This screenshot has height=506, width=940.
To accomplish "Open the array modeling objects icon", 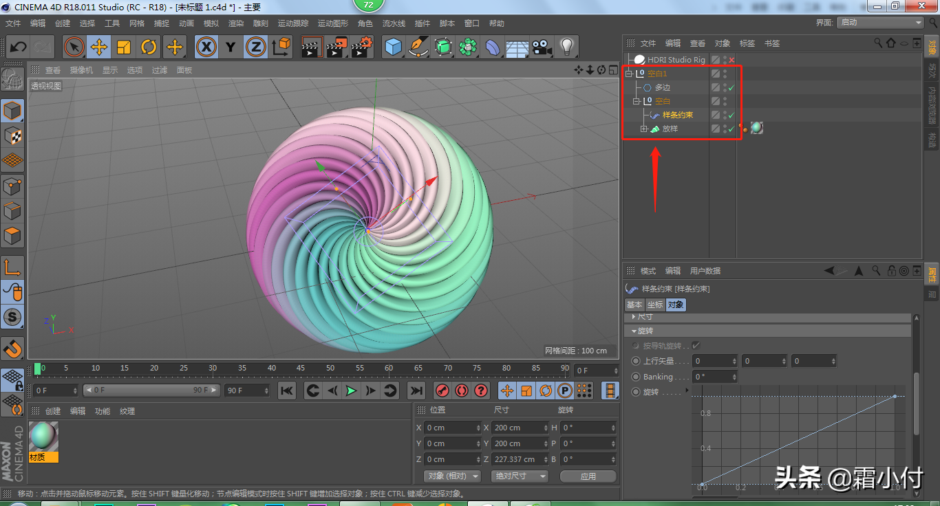I will (468, 47).
